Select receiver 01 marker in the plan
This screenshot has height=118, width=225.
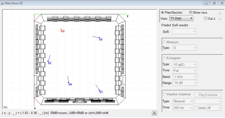click(99, 38)
